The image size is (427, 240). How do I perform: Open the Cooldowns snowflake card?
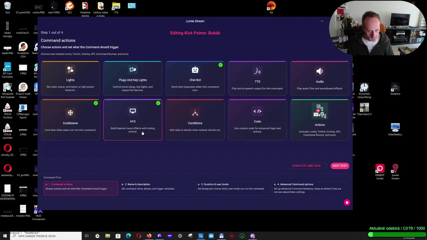(x=70, y=120)
